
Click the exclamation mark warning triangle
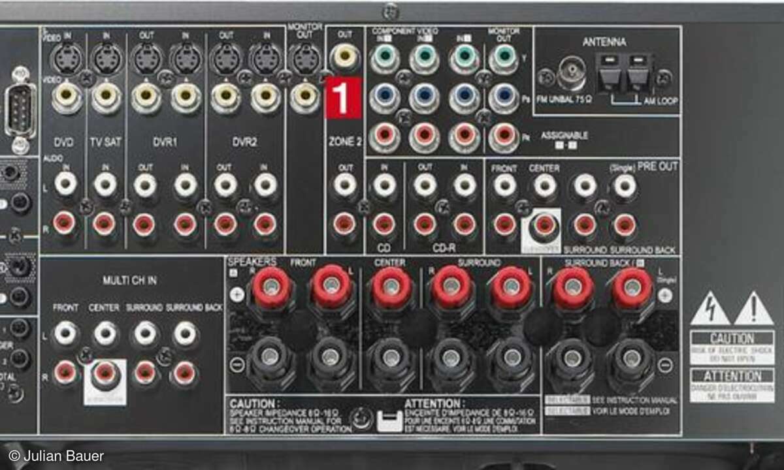(753, 309)
